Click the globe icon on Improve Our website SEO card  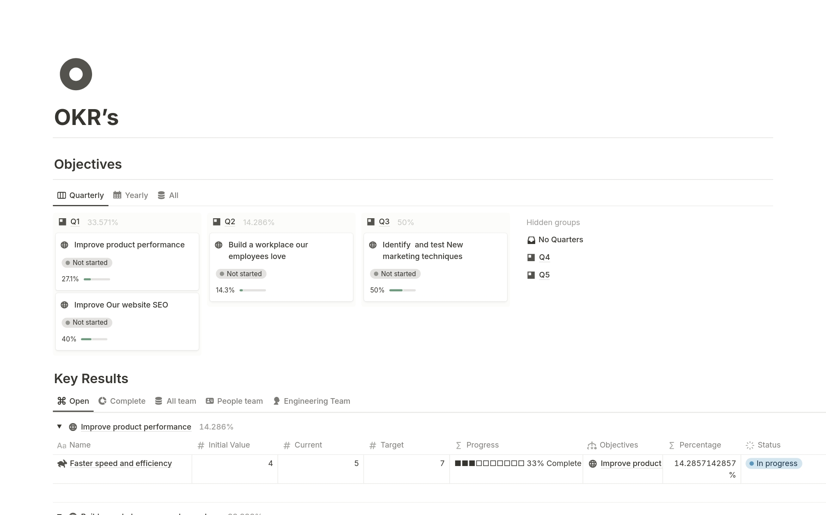click(65, 305)
